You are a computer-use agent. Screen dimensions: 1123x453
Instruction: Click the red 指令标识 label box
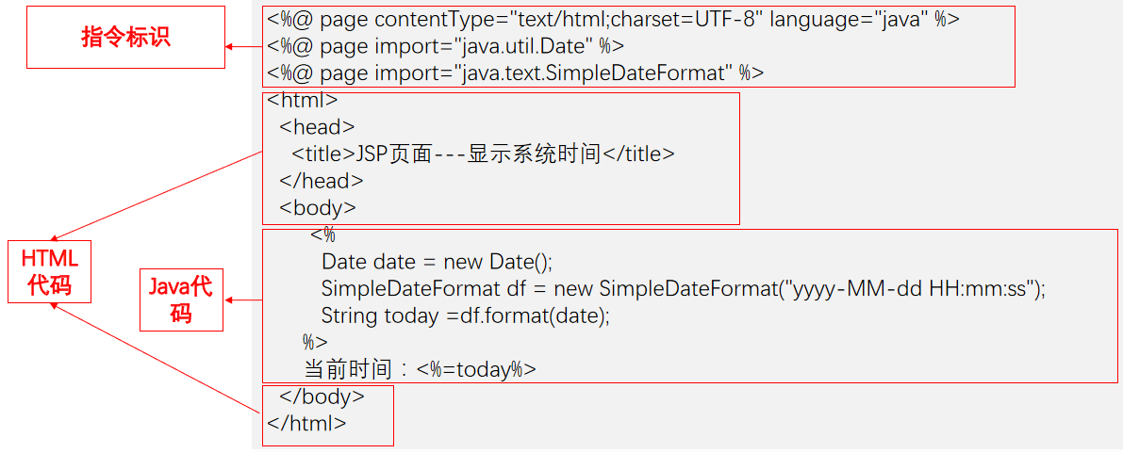125,38
